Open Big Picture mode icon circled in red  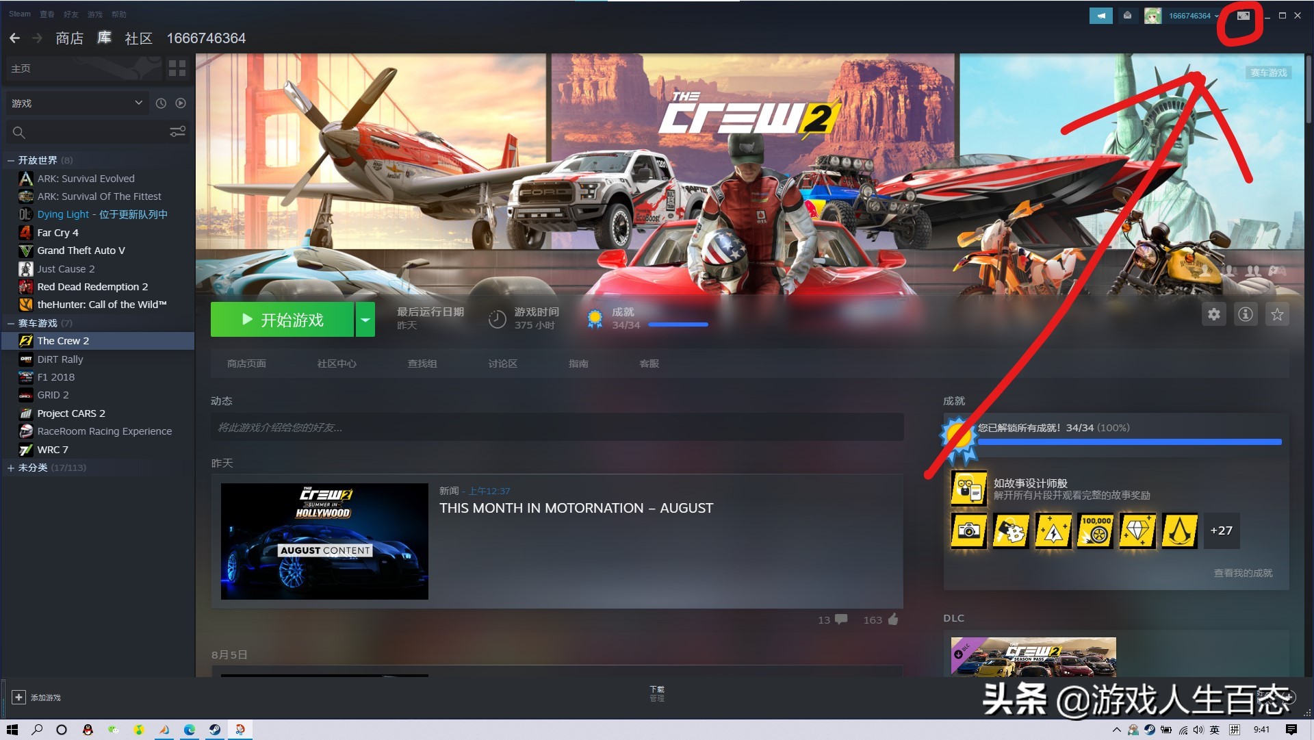[1243, 15]
